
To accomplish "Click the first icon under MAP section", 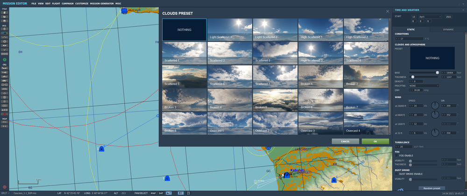I will 5,122.
